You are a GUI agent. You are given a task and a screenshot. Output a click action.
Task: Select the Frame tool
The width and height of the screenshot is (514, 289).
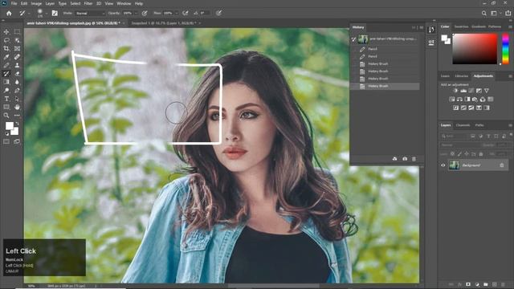pos(17,48)
